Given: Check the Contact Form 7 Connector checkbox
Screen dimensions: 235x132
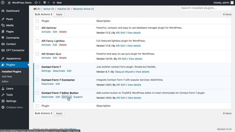Looking at the screenshot, I should click(x=37, y=80).
